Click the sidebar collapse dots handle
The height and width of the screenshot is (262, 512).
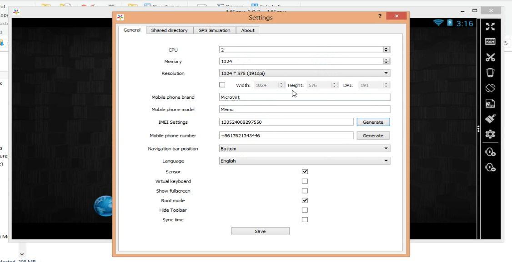click(x=478, y=129)
